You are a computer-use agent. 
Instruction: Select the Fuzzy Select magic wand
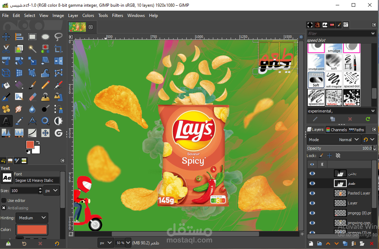[x=32, y=49]
